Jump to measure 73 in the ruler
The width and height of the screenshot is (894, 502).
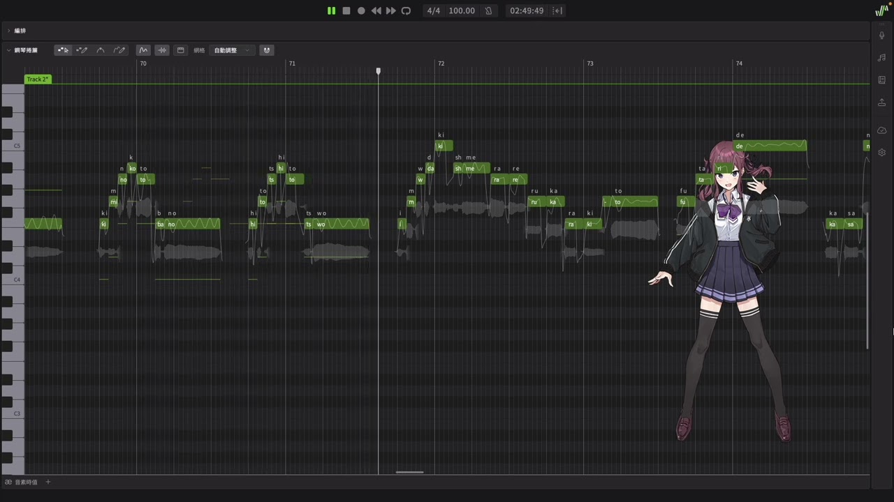[x=590, y=63]
